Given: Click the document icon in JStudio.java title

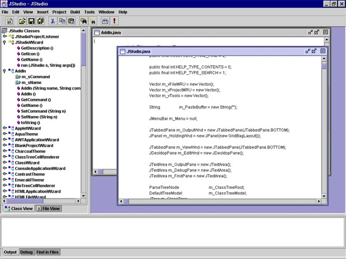Looking at the screenshot, I should click(123, 52).
